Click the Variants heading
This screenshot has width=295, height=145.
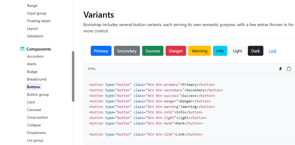(x=99, y=15)
